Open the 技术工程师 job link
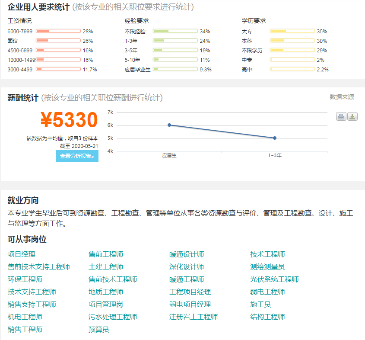365x340 pixels. 267,254
